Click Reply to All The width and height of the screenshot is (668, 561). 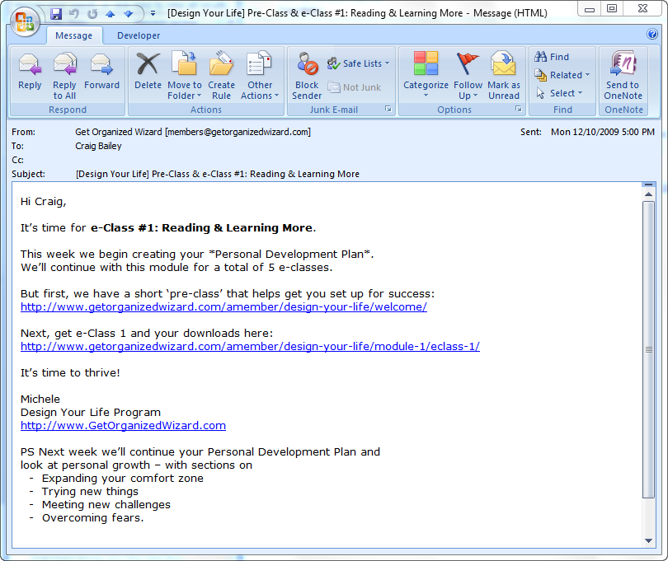coord(64,76)
